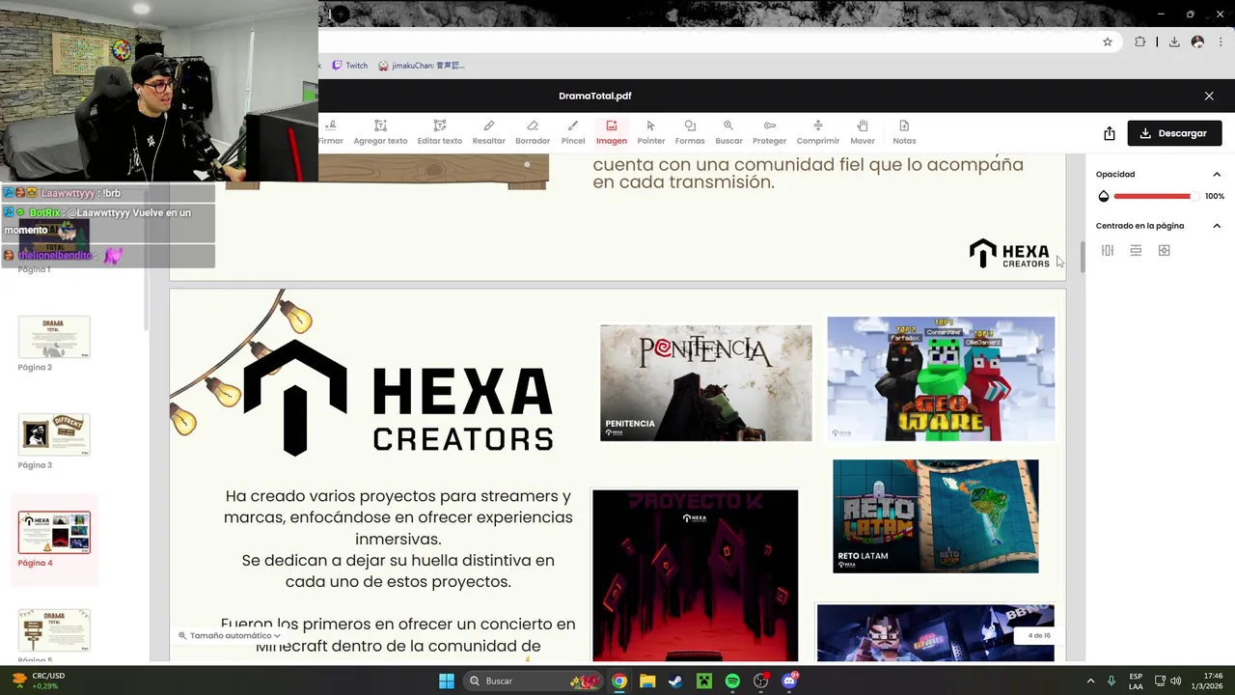The width and height of the screenshot is (1235, 695).
Task: Collapse the Centrado en la página section
Action: click(1217, 226)
